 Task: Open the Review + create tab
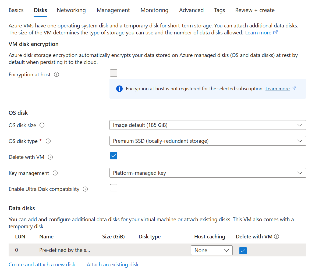(x=255, y=10)
